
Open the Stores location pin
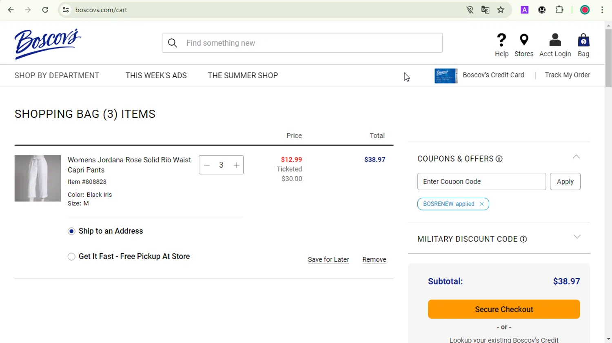pyautogui.click(x=524, y=40)
